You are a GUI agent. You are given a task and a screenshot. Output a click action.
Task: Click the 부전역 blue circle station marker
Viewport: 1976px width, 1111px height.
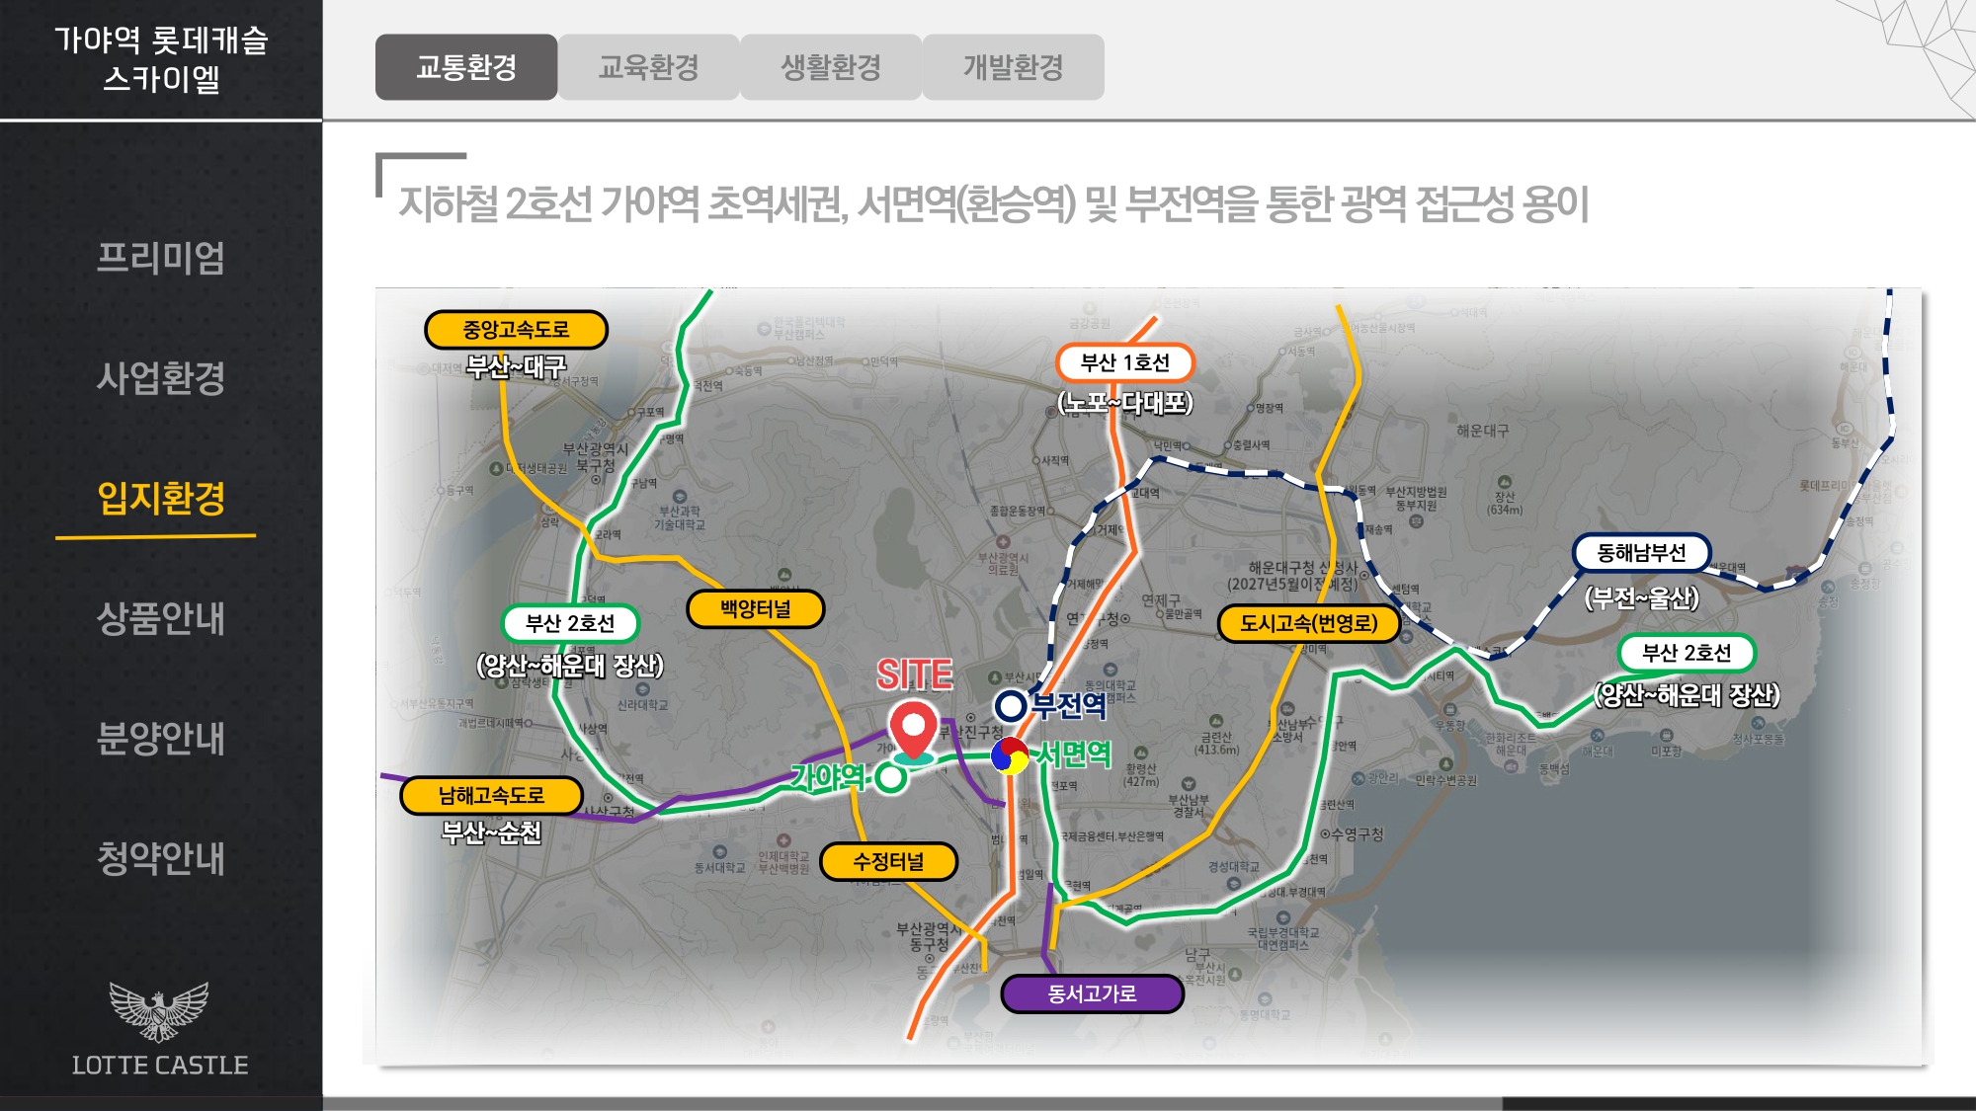pos(1010,705)
